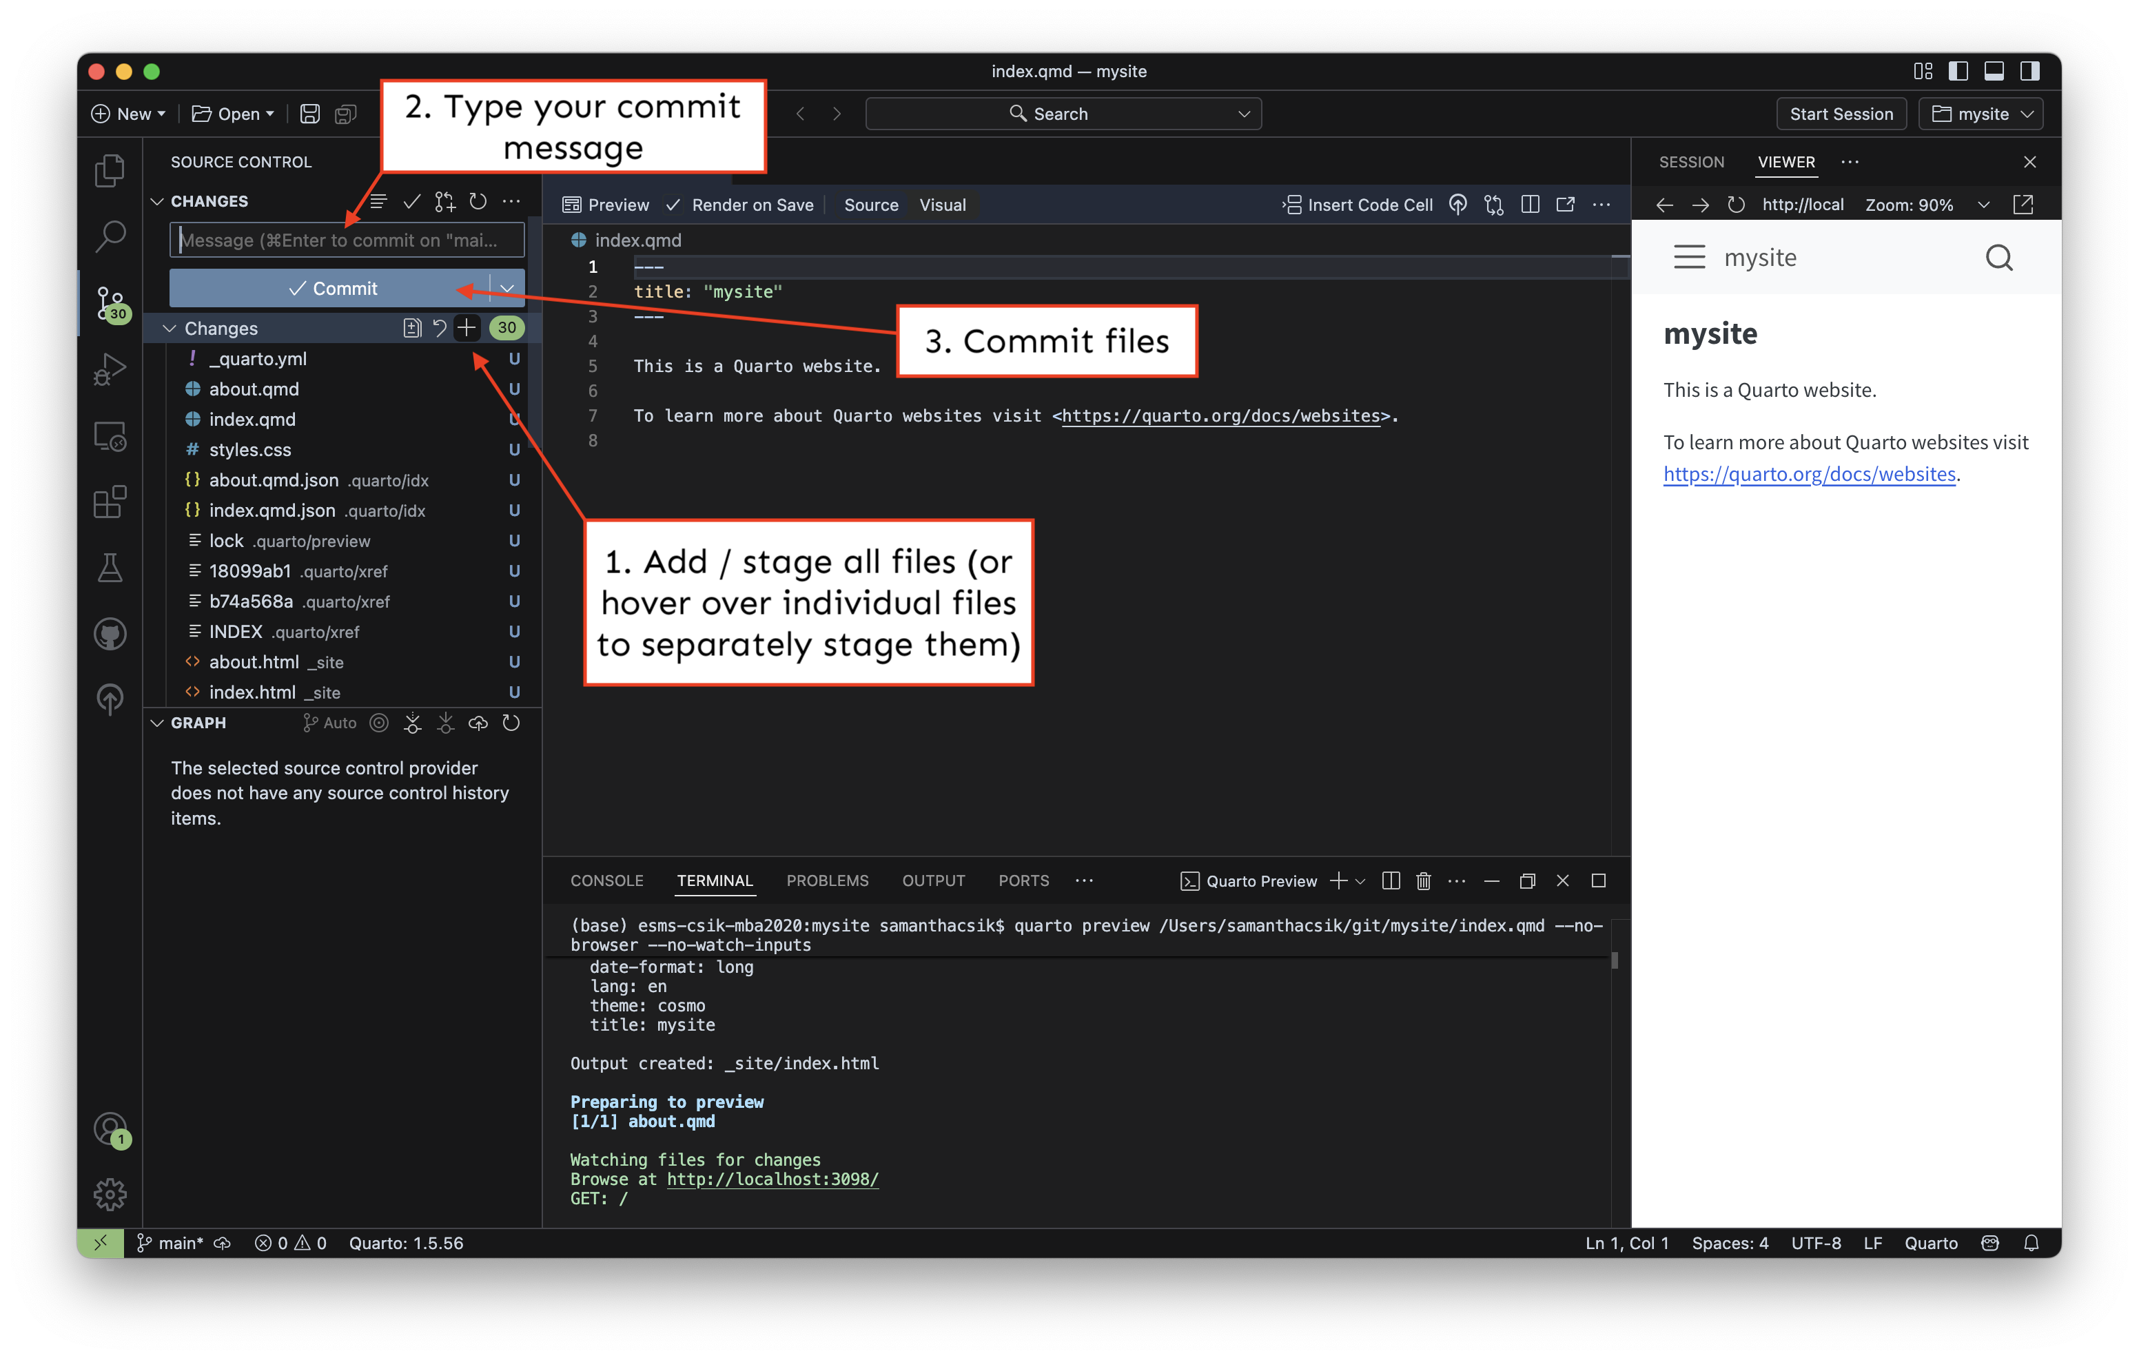
Task: Click the commit message input field
Action: click(347, 240)
